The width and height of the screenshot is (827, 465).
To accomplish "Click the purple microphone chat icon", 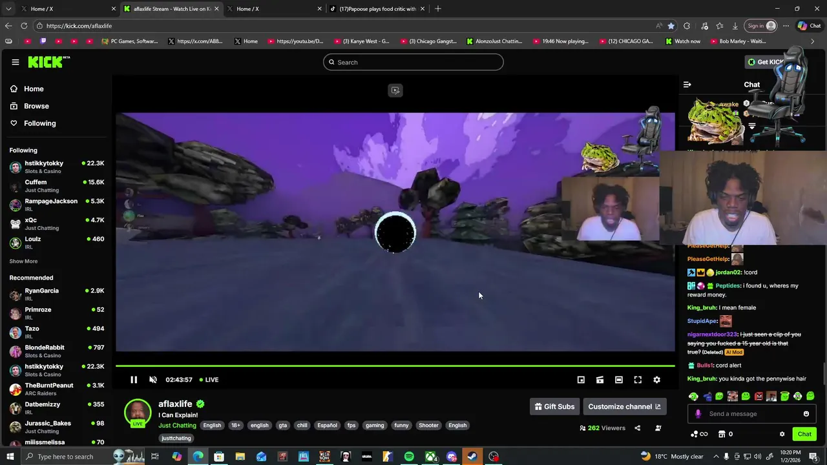I will pyautogui.click(x=698, y=414).
